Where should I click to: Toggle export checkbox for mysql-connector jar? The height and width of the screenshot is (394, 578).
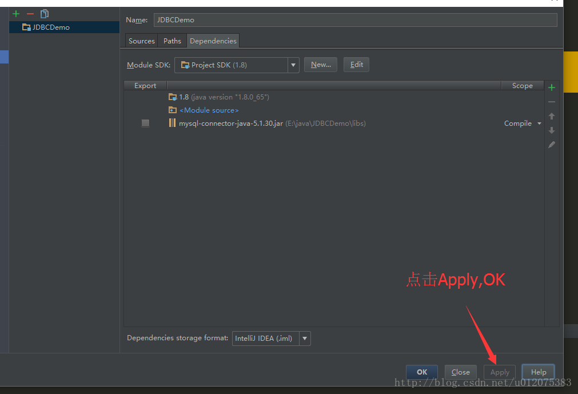point(146,123)
